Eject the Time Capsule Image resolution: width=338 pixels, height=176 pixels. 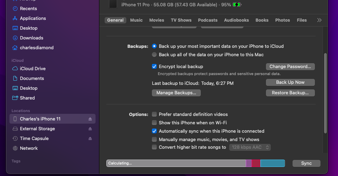tap(90, 139)
